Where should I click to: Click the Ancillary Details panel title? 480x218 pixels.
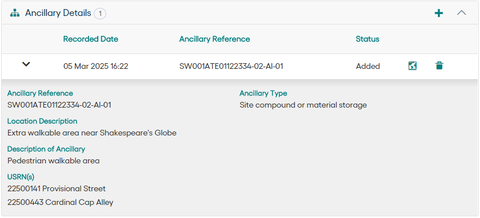(58, 13)
